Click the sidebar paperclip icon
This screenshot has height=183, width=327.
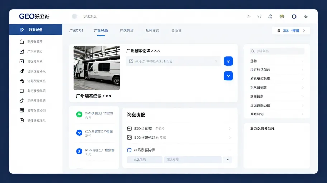point(22,100)
